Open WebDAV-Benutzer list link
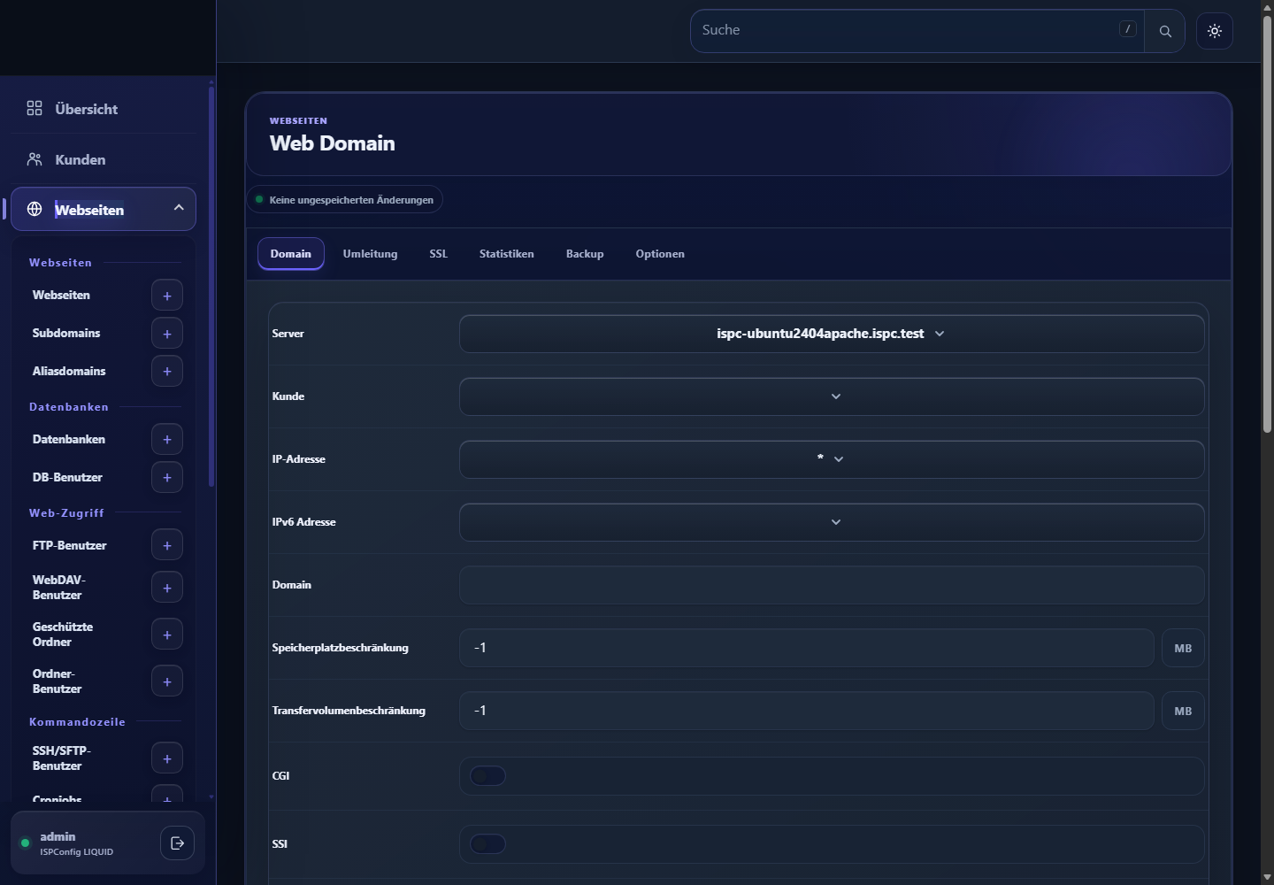This screenshot has height=885, width=1274. tap(59, 588)
